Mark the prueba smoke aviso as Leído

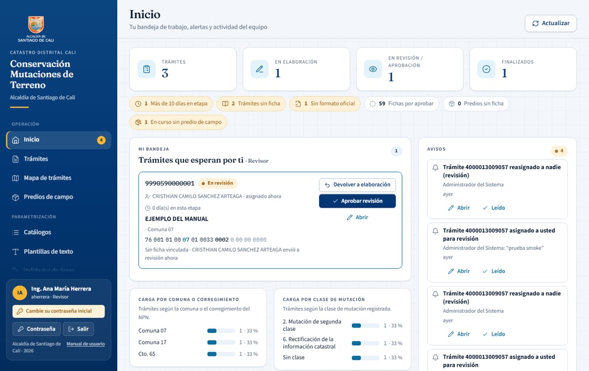coord(494,271)
